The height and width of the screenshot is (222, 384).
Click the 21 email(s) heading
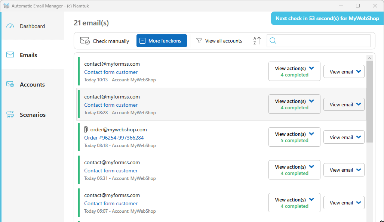[91, 23]
